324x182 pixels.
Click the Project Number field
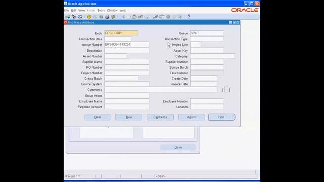click(127, 73)
